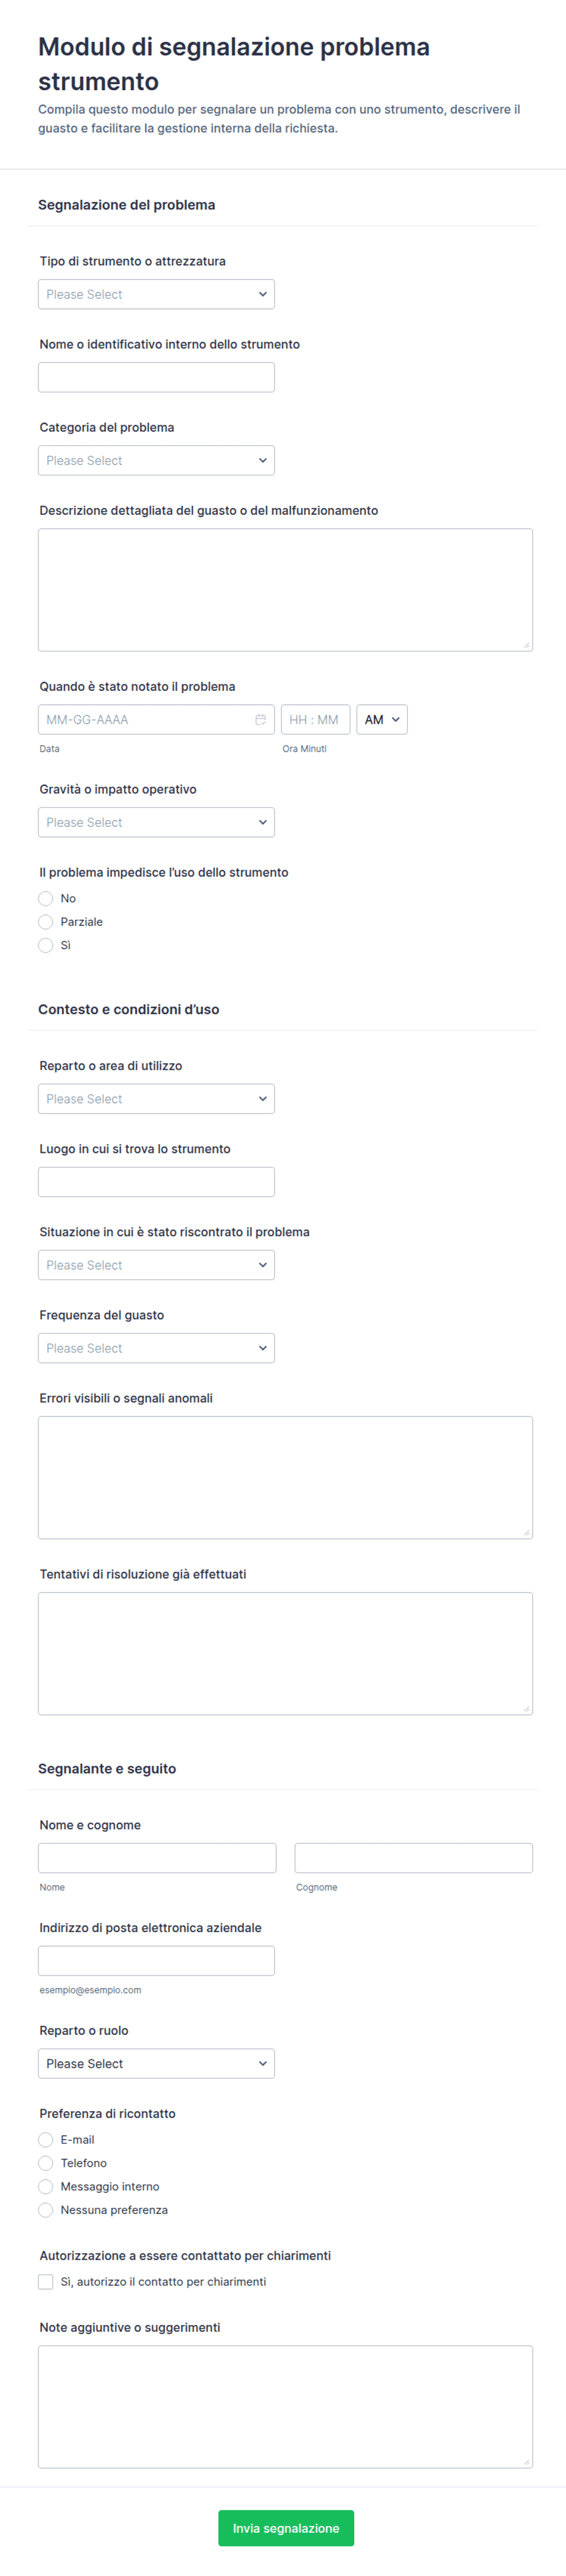
Task: Select 'Telefono' contact preference
Action: pos(46,2163)
